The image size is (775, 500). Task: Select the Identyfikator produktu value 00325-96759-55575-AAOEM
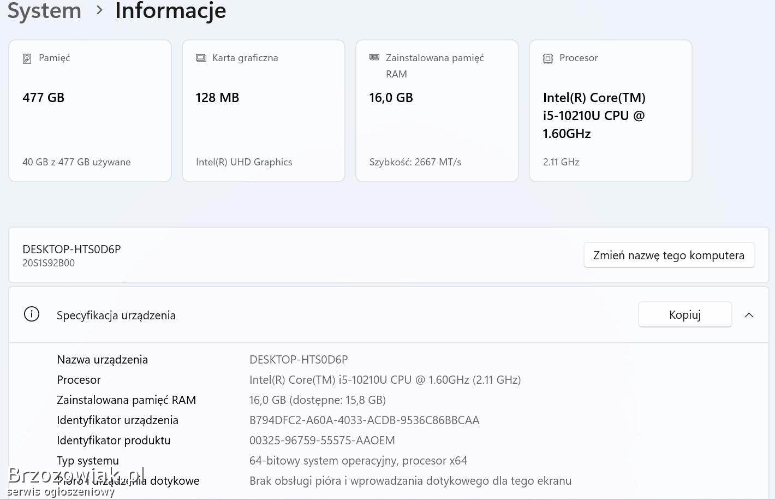pyautogui.click(x=322, y=441)
